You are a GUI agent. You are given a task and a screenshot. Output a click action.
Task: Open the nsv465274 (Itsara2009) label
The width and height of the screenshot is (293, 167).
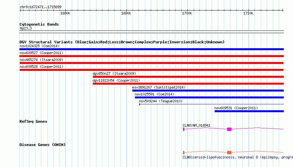pos(41,60)
